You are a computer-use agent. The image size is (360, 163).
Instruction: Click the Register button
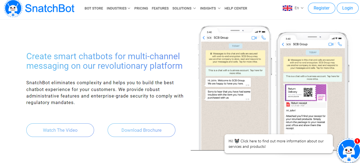click(322, 8)
